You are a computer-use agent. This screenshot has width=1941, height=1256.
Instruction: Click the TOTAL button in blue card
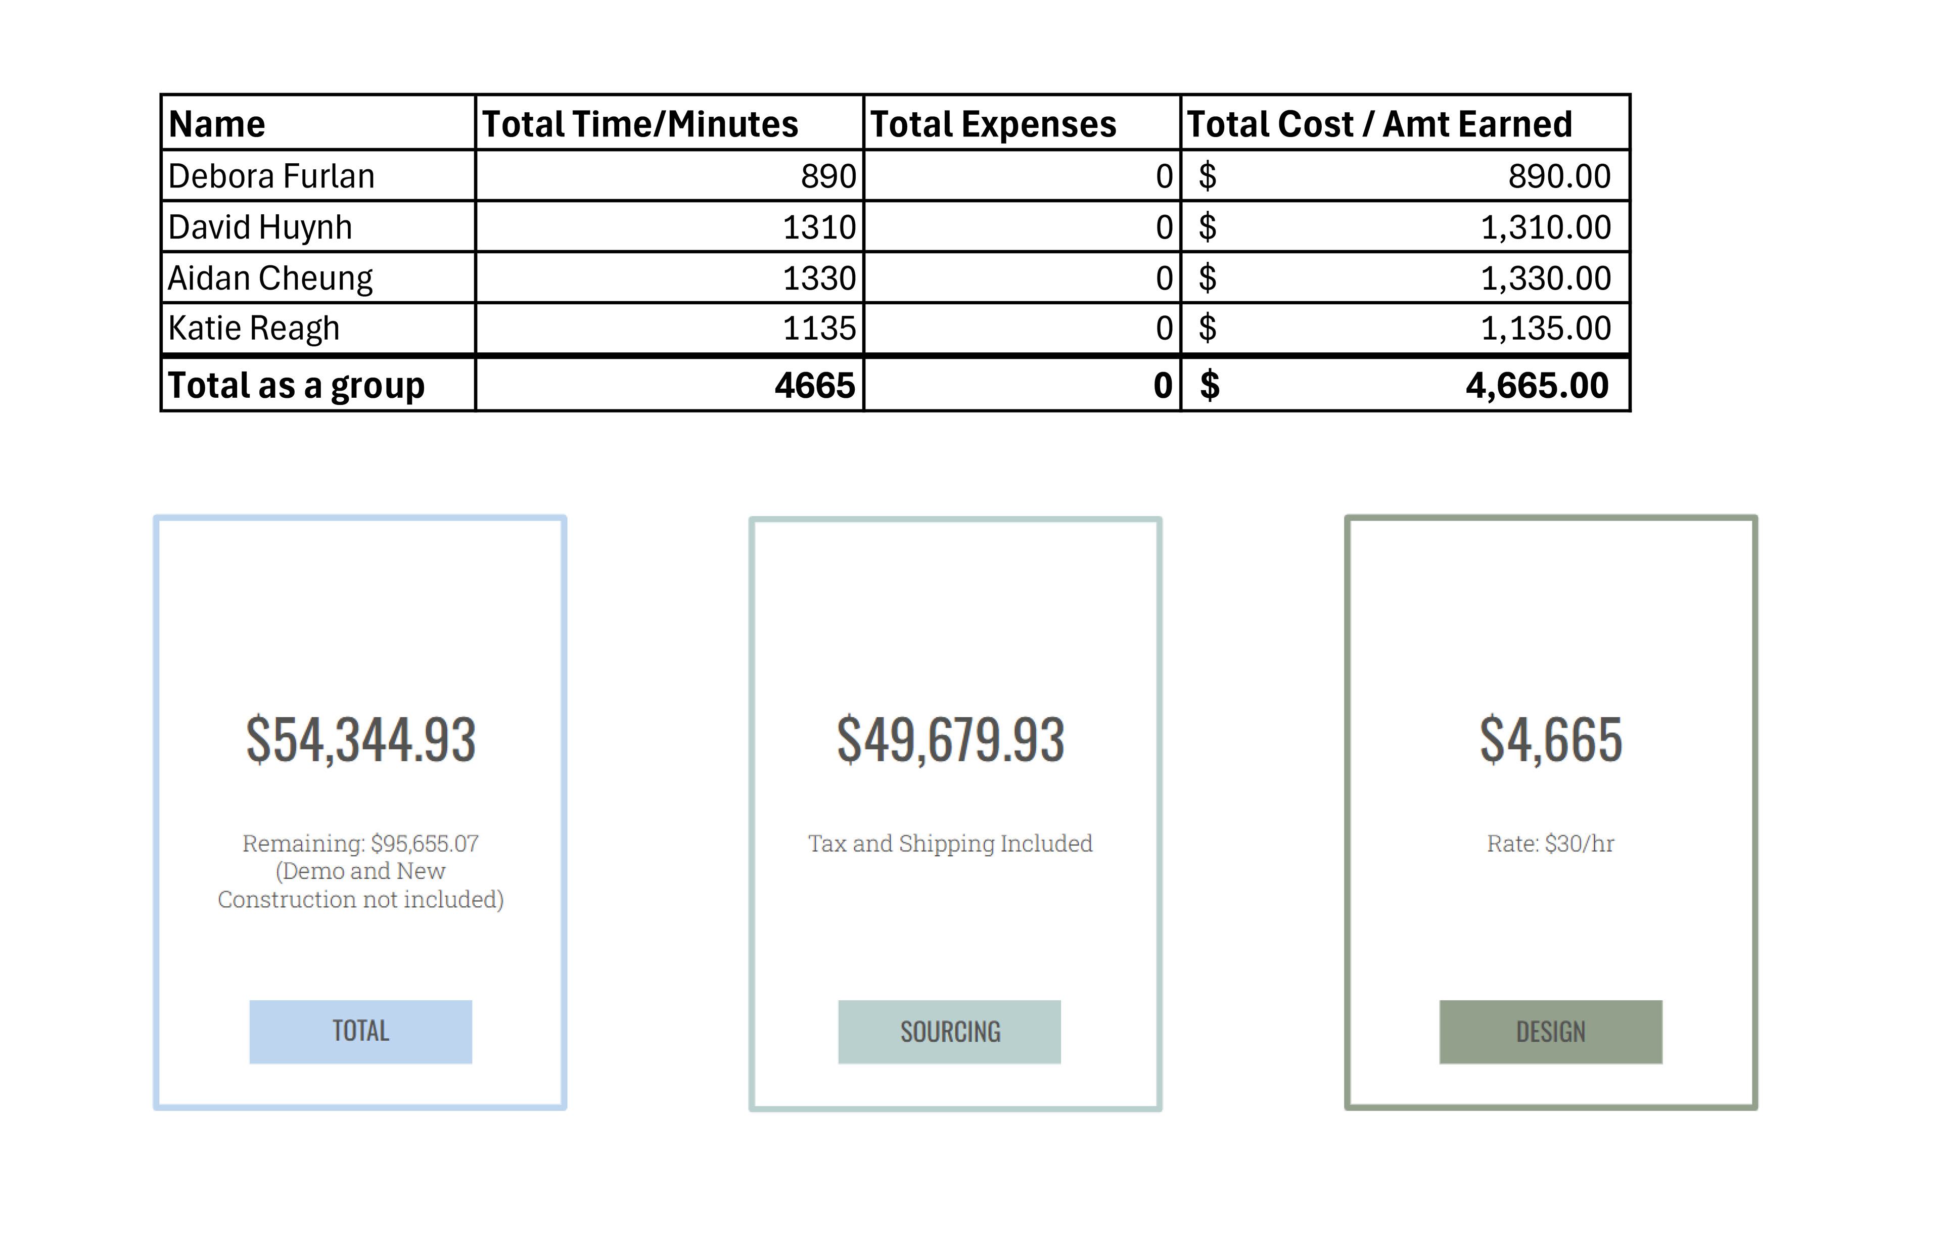pyautogui.click(x=360, y=1032)
